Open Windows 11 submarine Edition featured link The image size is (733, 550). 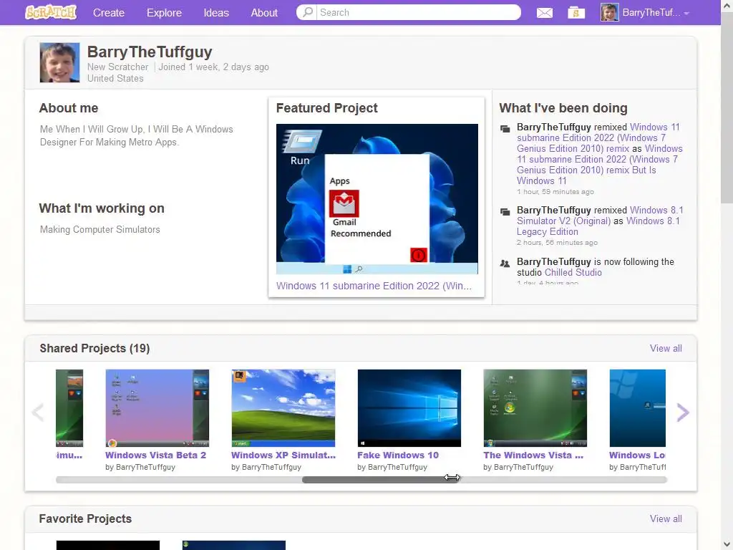coord(374,286)
